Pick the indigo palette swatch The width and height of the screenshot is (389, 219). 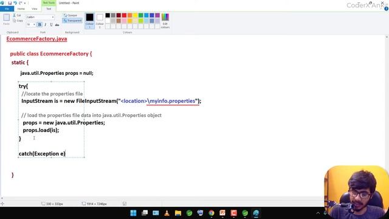(x=152, y=15)
